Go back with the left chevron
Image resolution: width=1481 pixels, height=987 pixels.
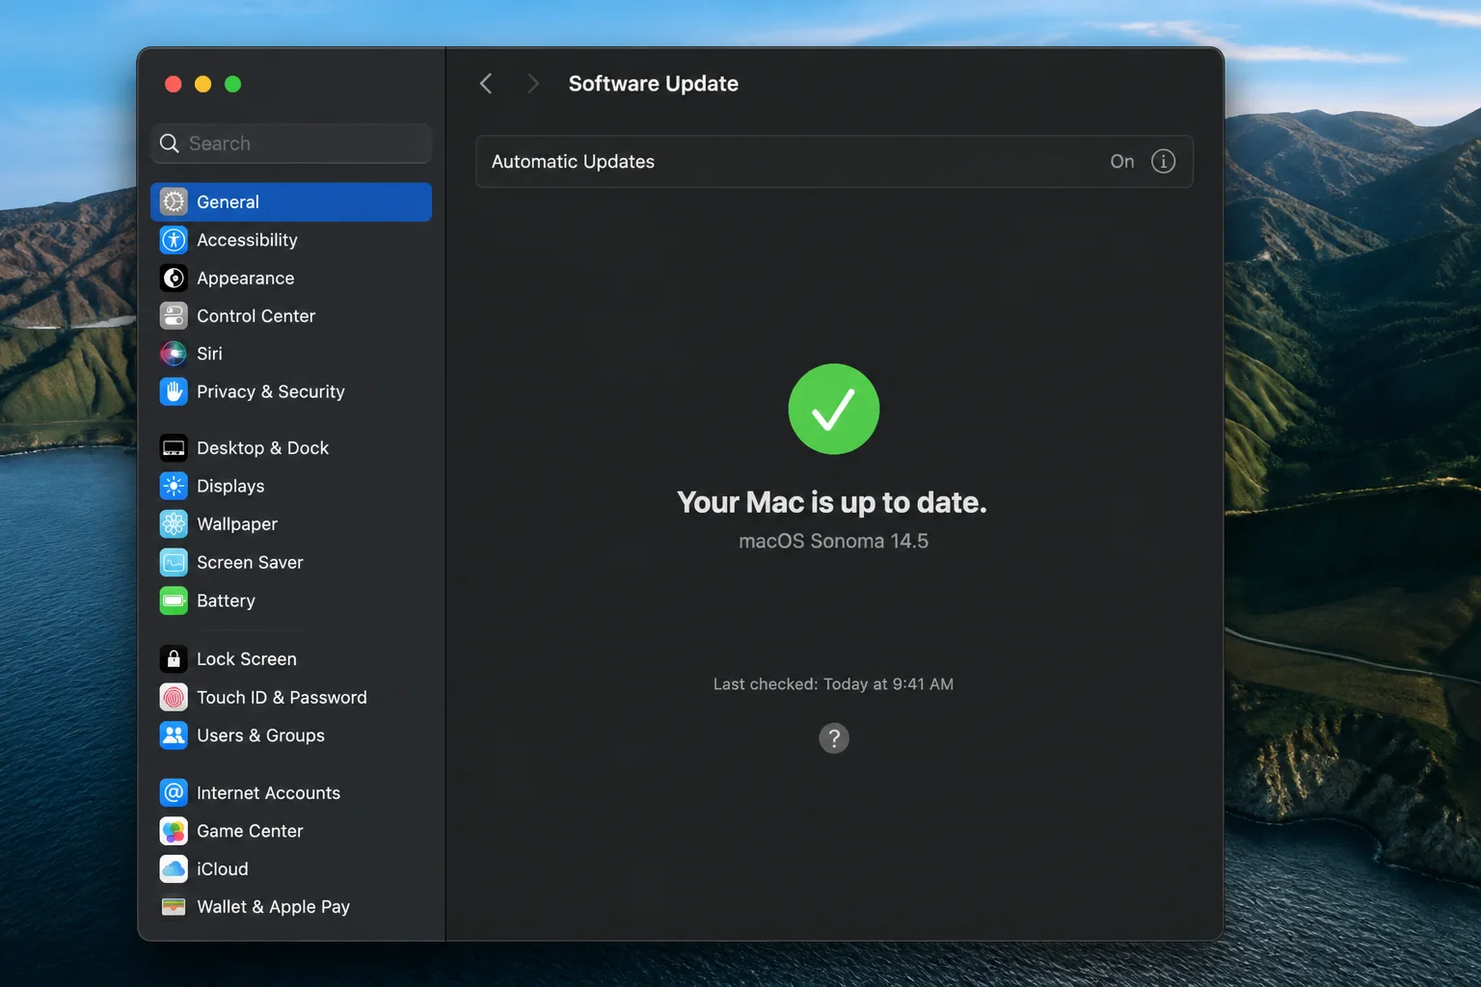tap(486, 84)
